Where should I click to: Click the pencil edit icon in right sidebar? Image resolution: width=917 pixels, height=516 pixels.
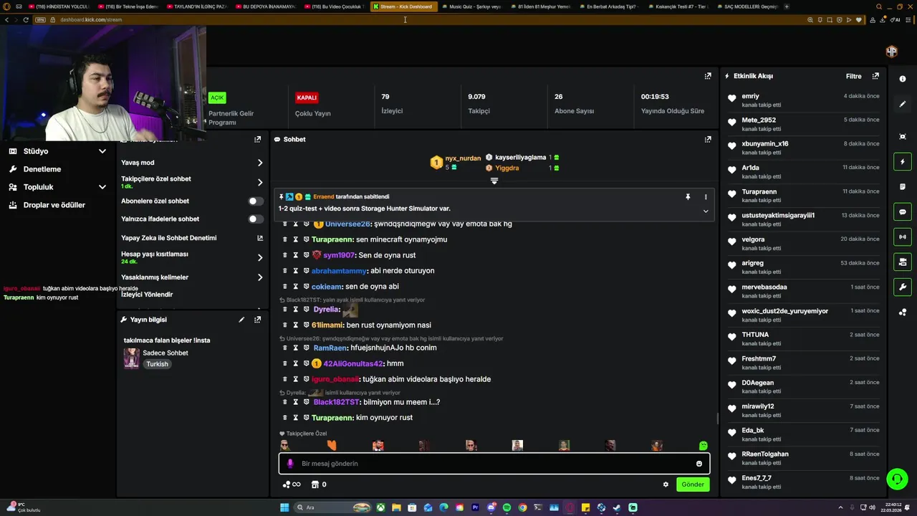pyautogui.click(x=903, y=104)
